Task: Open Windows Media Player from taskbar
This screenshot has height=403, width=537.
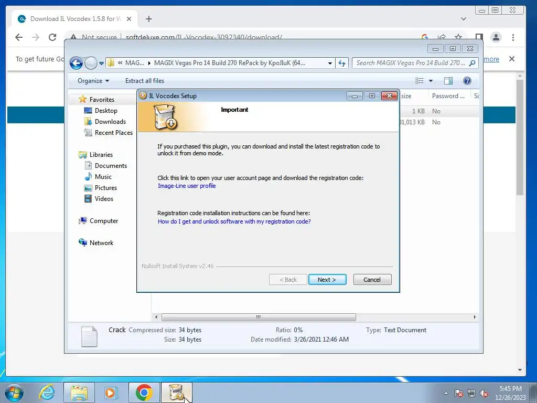Action: (111, 393)
